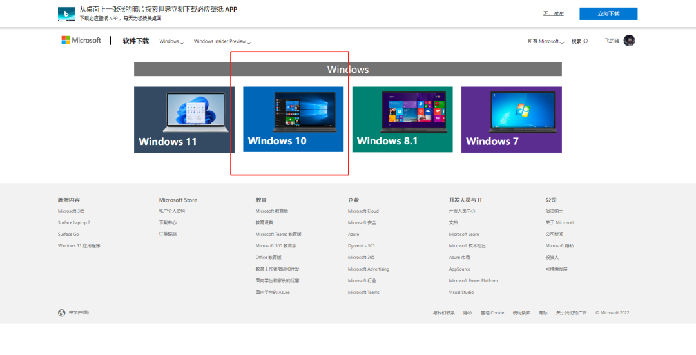Open 公司新闻 link

pos(554,235)
